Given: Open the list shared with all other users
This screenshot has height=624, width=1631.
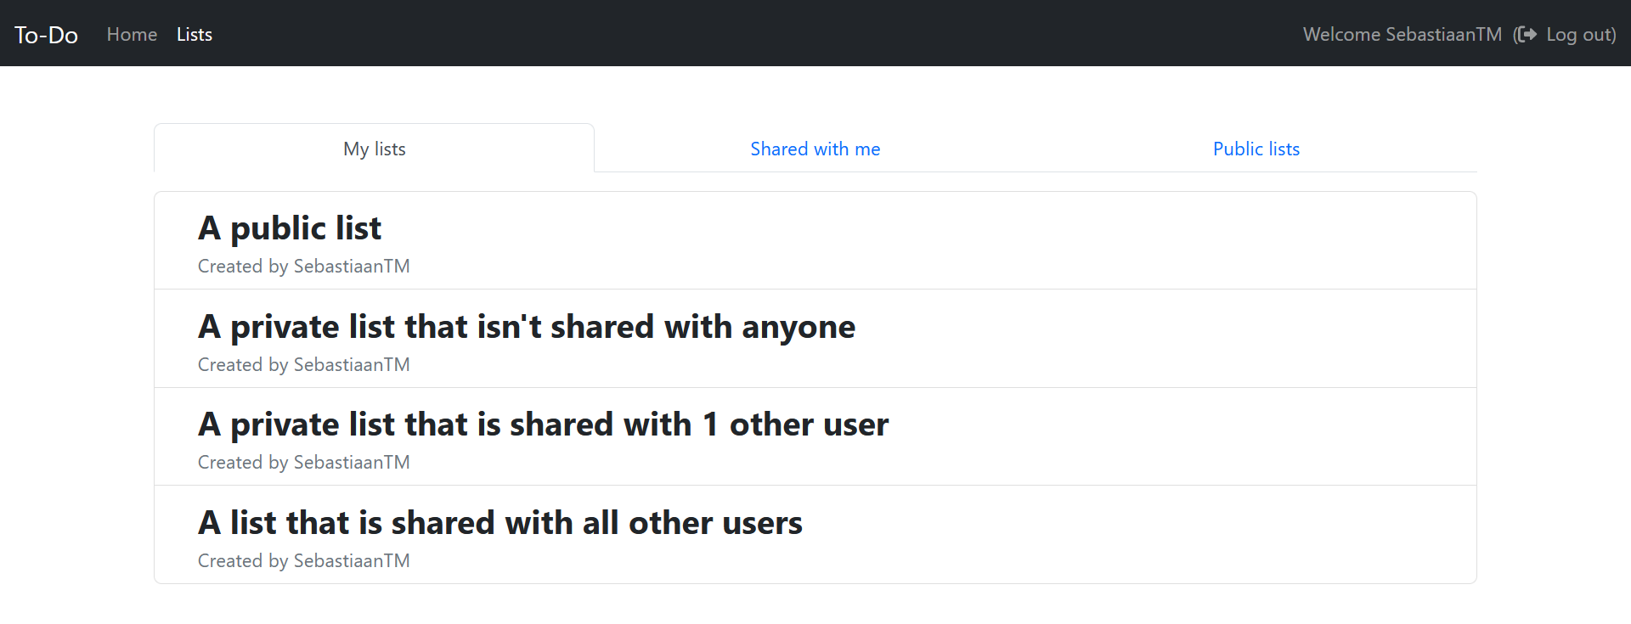Looking at the screenshot, I should pyautogui.click(x=499, y=523).
